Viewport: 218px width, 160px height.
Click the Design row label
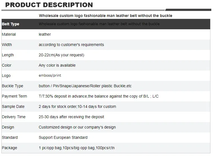(8, 127)
